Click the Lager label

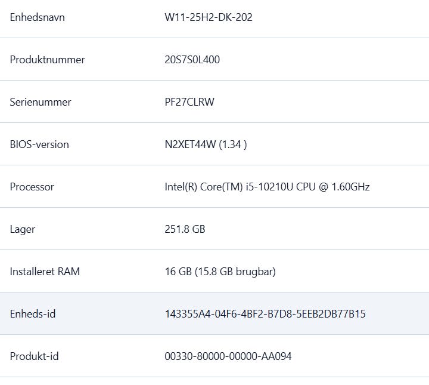click(22, 229)
